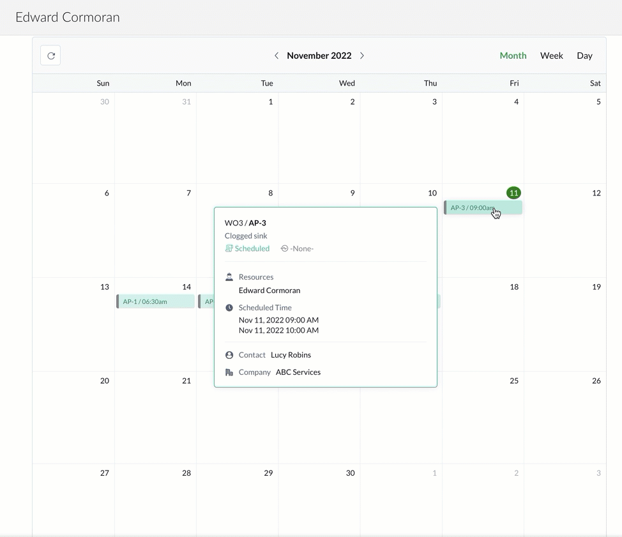Click the Mon column header
This screenshot has height=537, width=622.
click(x=183, y=83)
